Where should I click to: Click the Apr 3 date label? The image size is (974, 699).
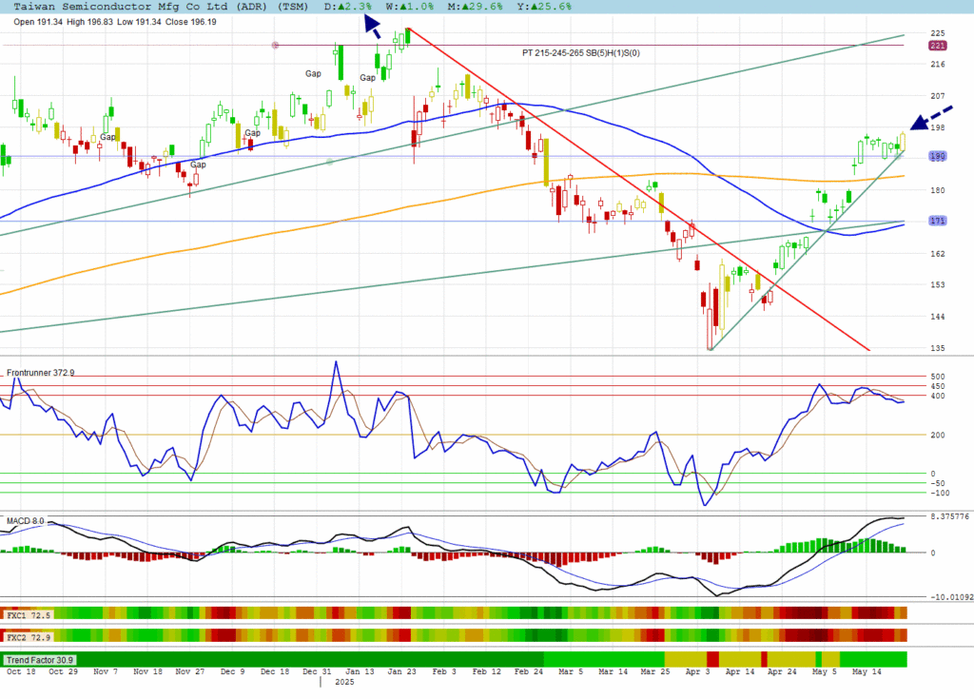click(697, 671)
